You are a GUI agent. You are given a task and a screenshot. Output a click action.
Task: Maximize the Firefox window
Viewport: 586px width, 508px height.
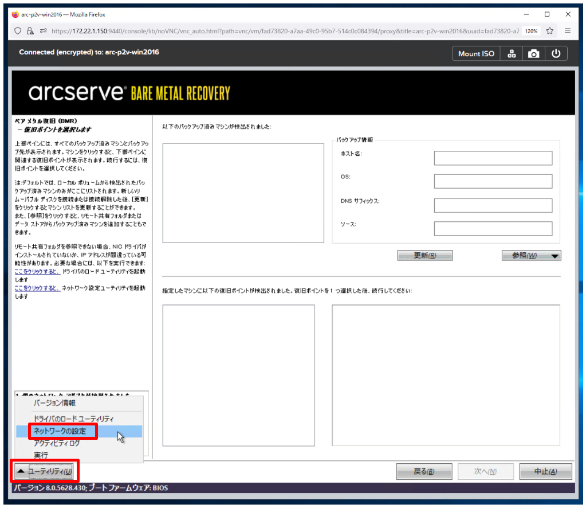pos(546,14)
